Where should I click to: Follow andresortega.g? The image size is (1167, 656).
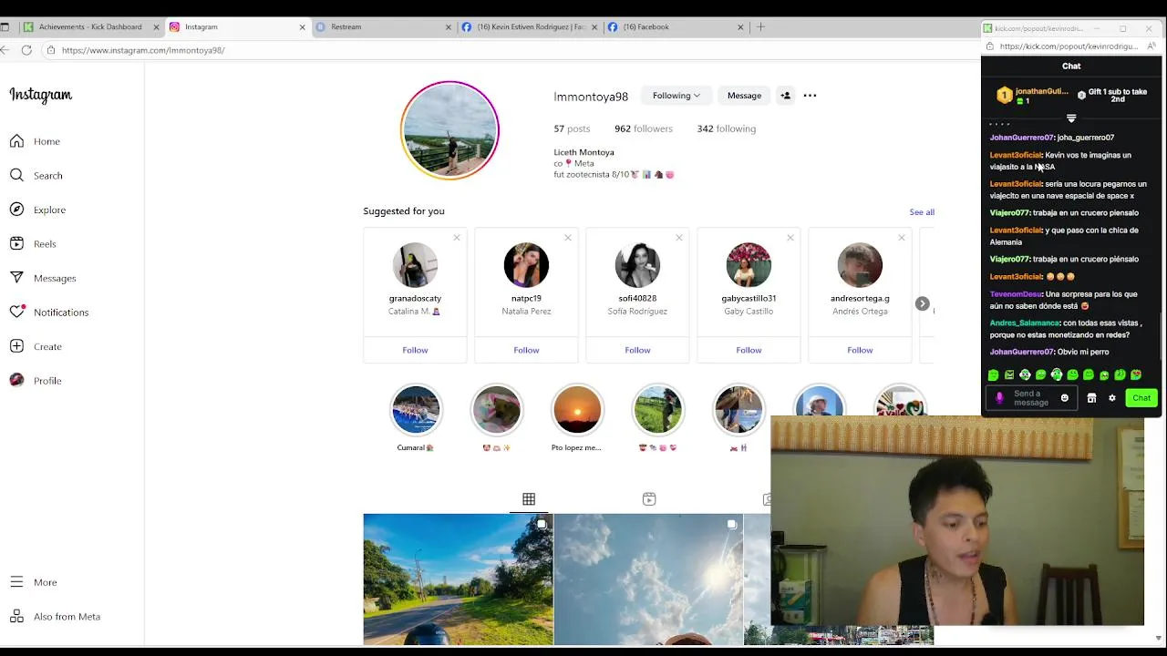[860, 350]
